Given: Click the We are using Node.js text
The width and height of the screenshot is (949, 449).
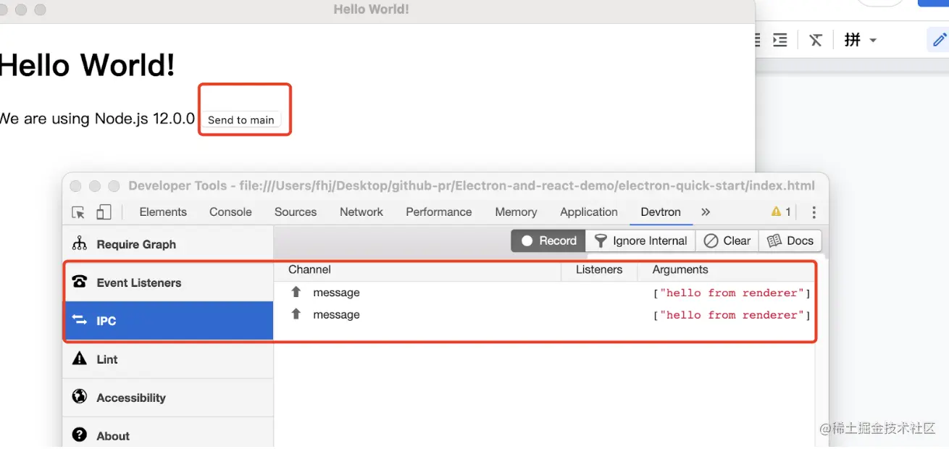Looking at the screenshot, I should click(97, 119).
